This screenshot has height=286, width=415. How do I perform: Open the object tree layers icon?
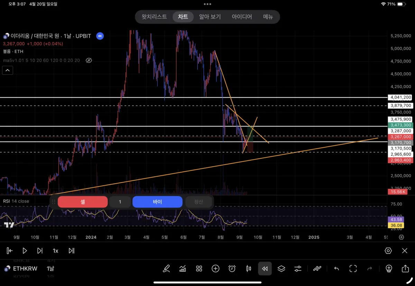pyautogui.click(x=281, y=268)
